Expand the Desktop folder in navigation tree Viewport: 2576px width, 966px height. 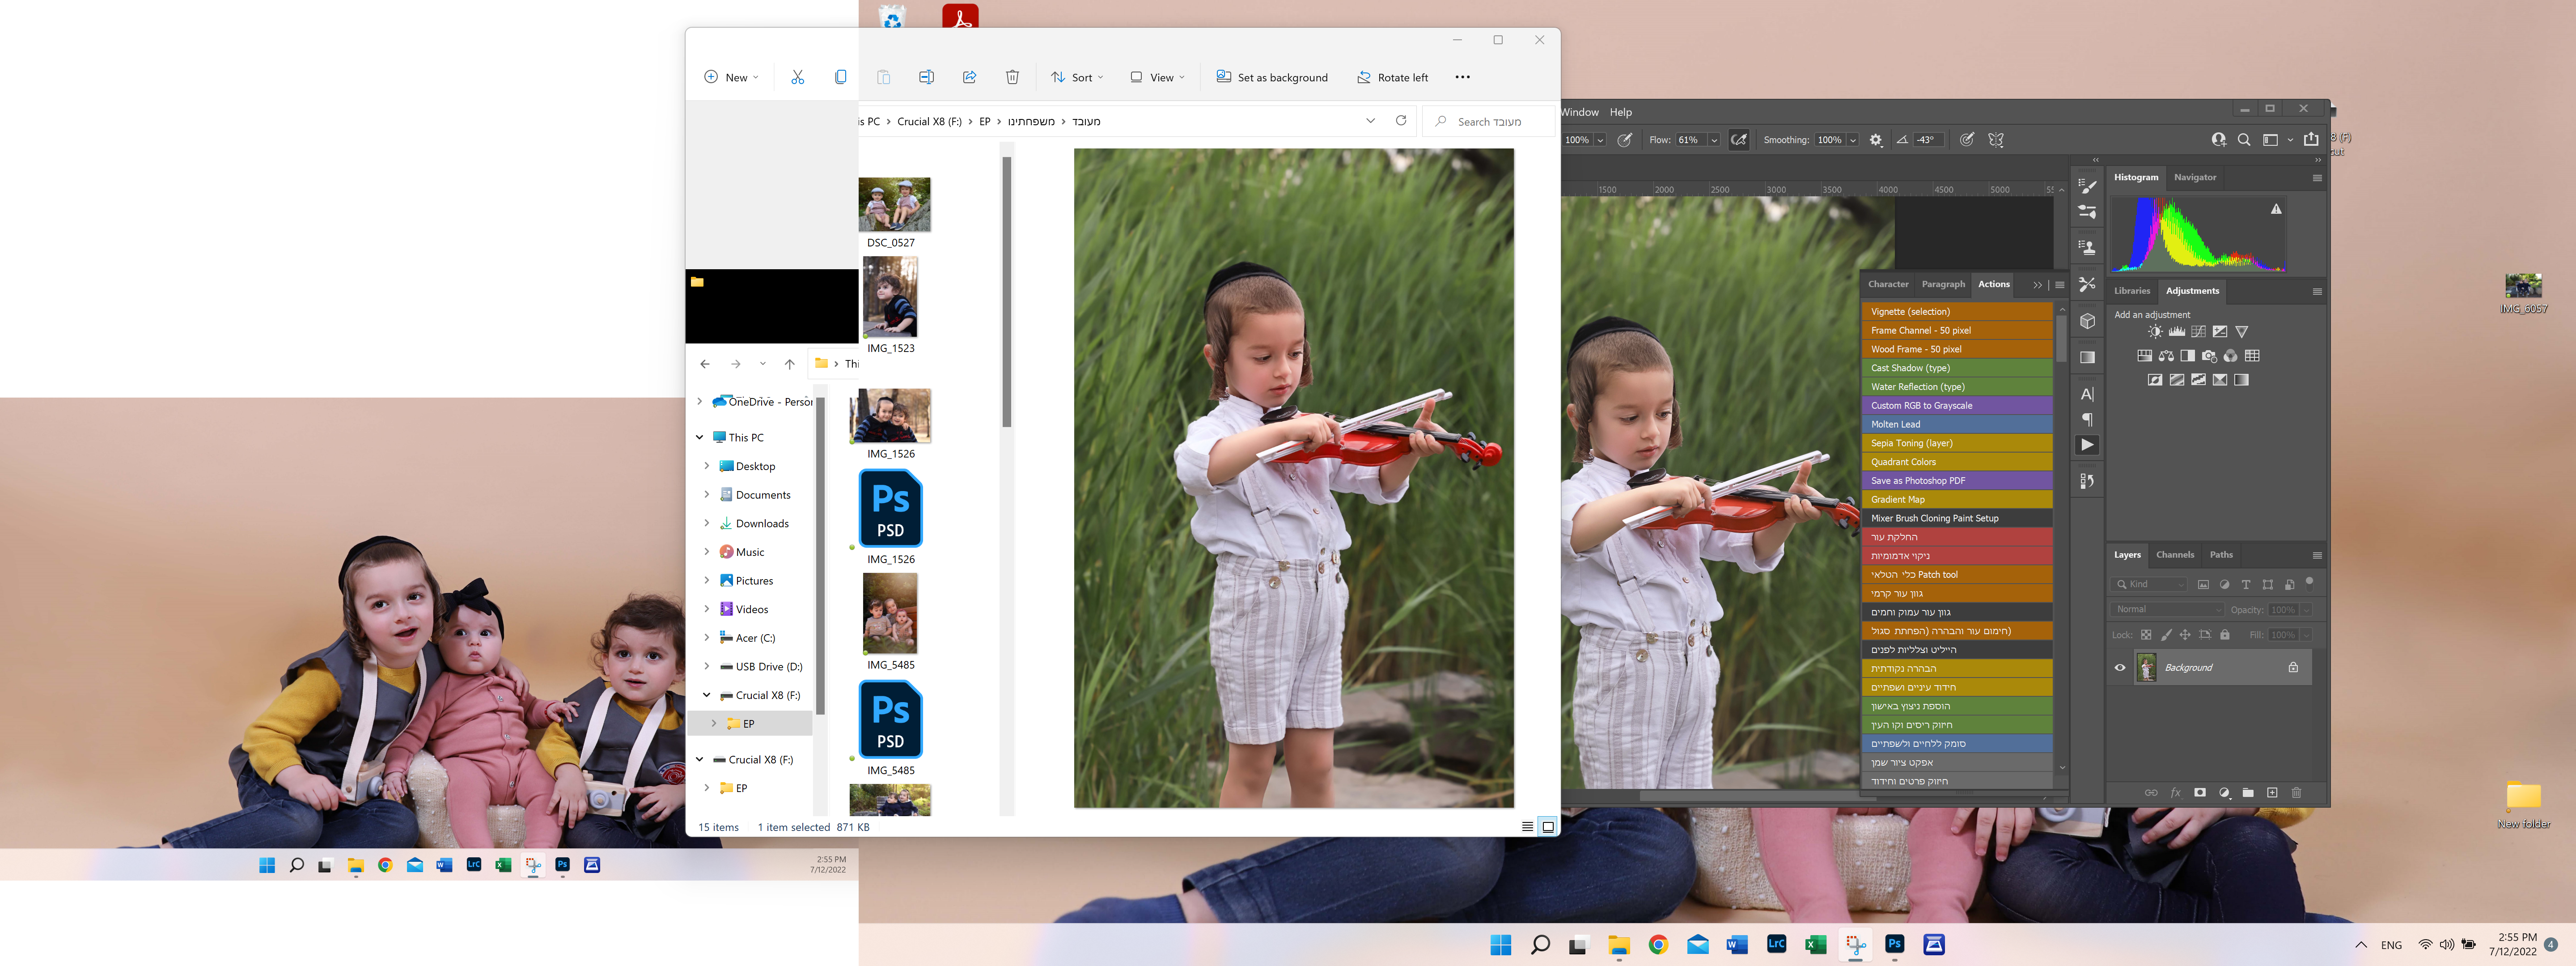[x=707, y=466]
